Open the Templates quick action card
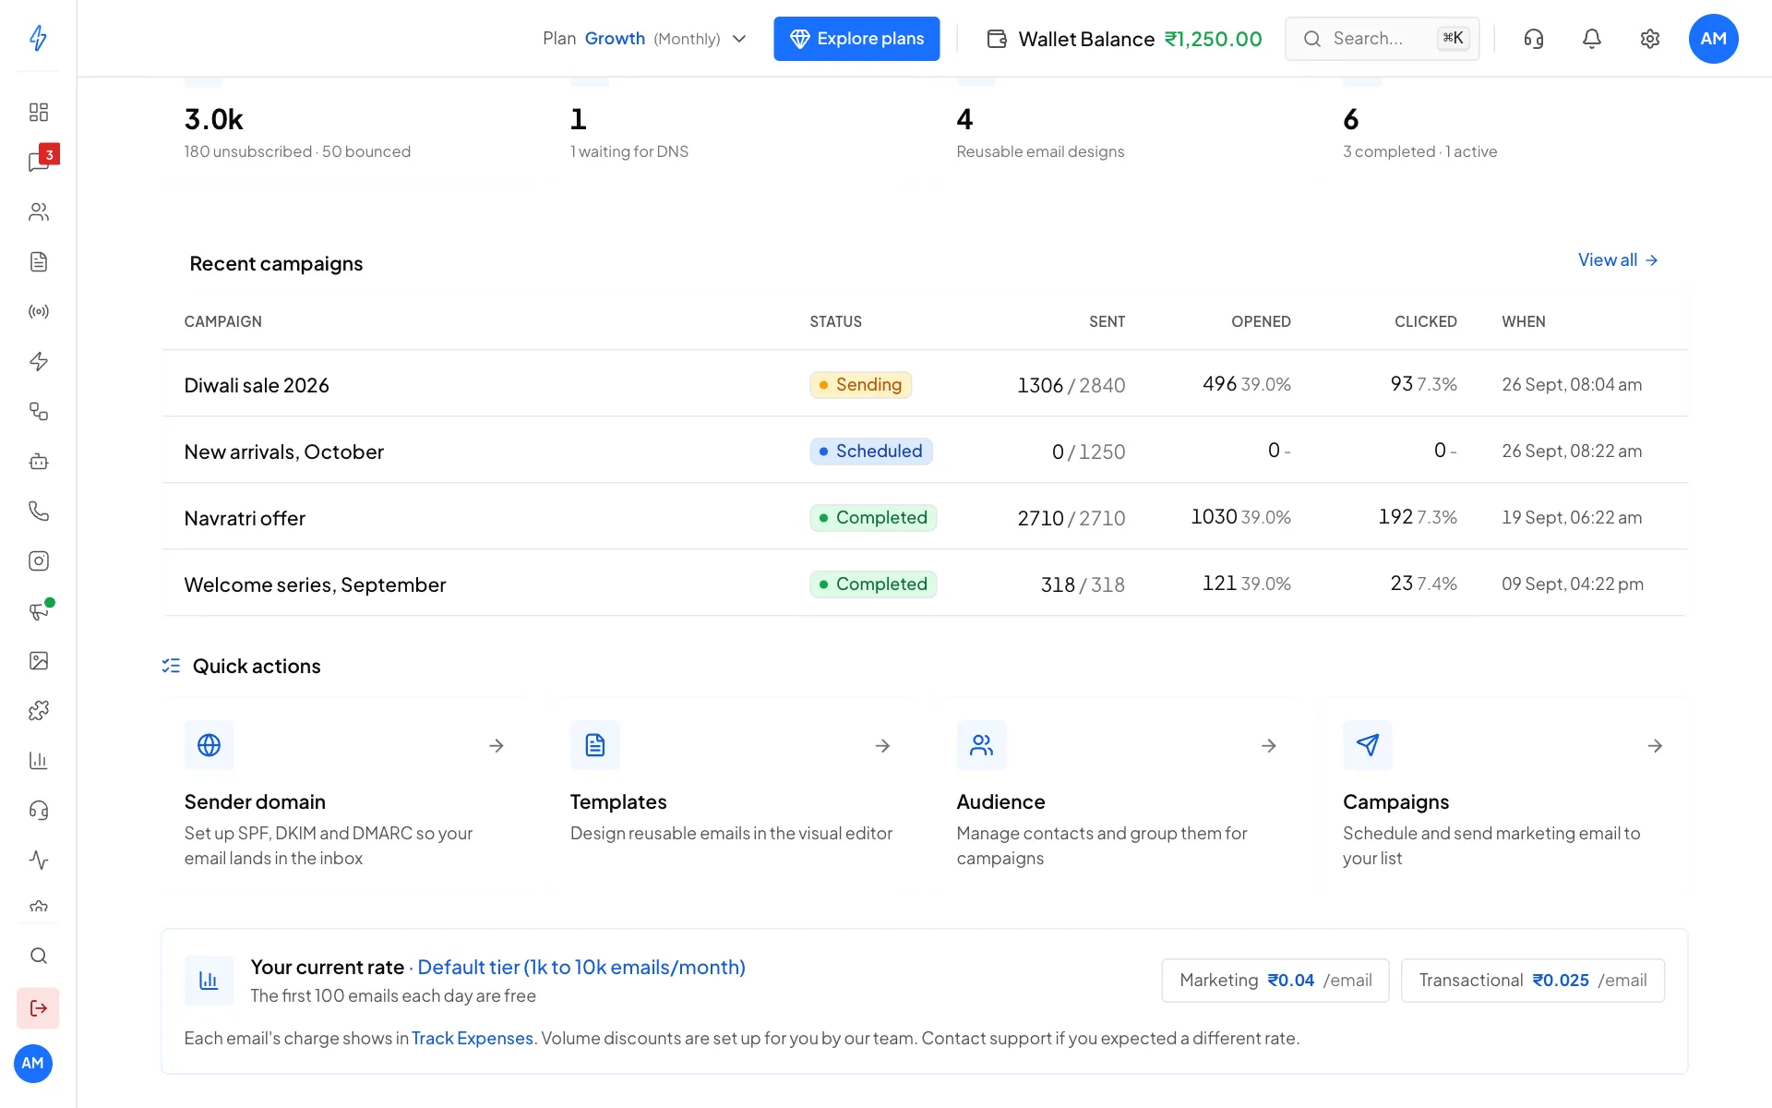This screenshot has width=1772, height=1108. pos(731,795)
